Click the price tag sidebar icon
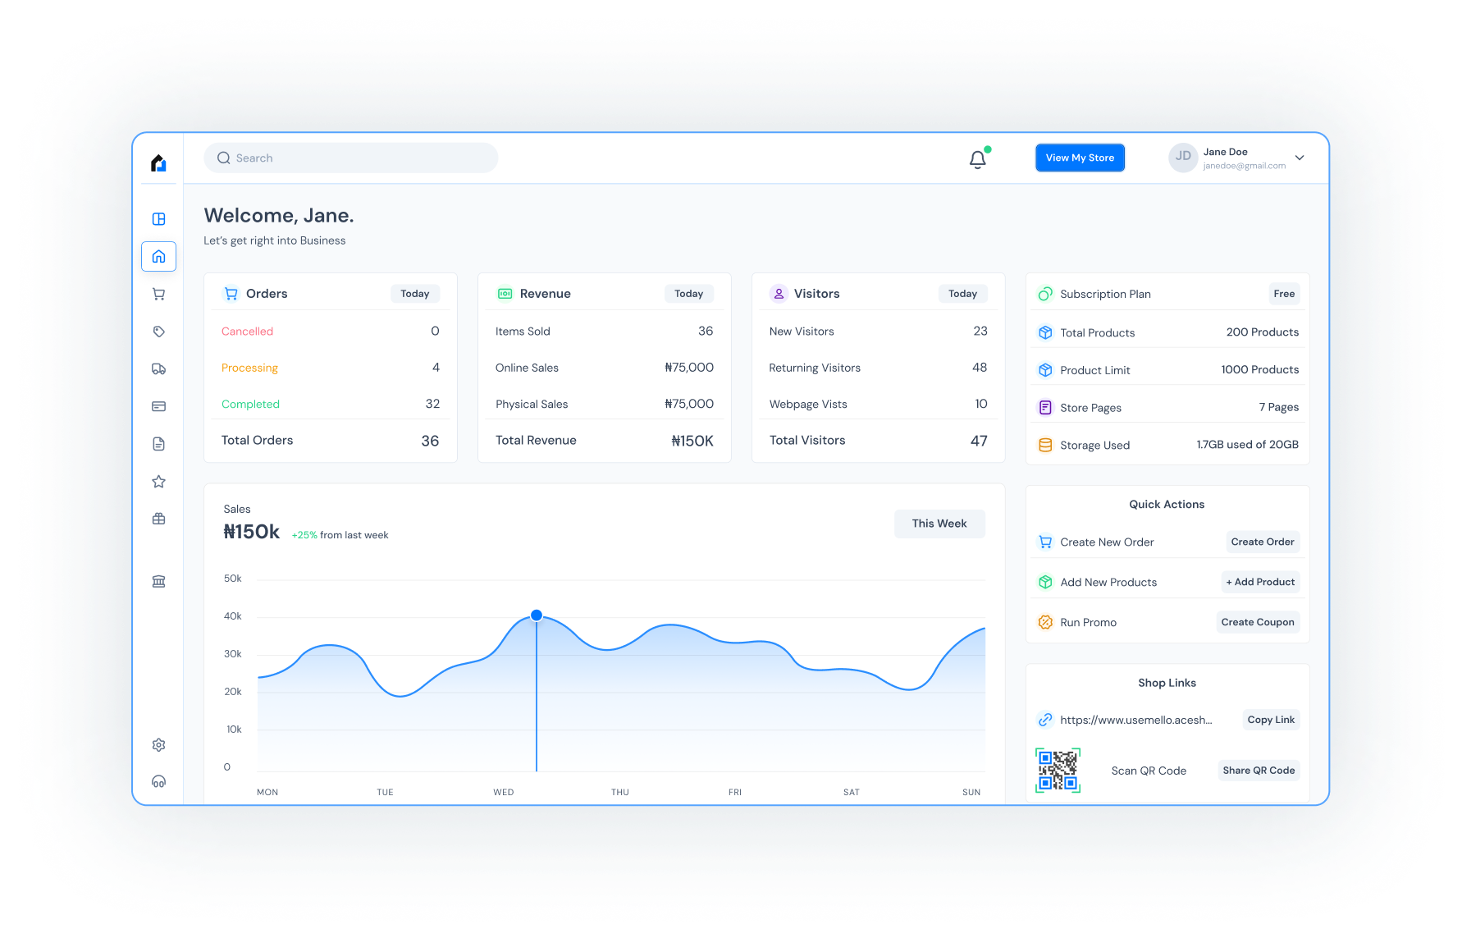The height and width of the screenshot is (938, 1462). (x=159, y=332)
